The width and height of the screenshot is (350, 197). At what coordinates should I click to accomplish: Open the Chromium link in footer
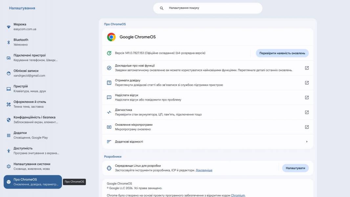[x=238, y=195]
